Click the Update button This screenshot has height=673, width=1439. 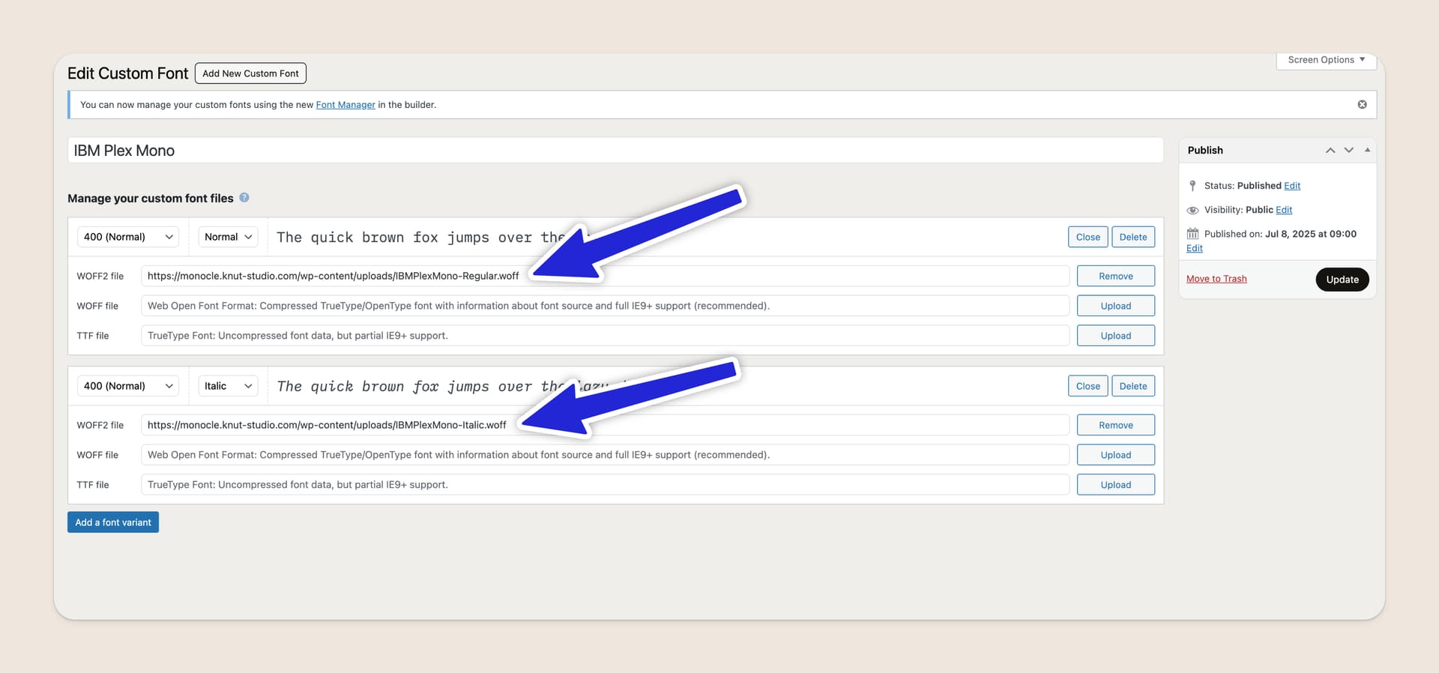(x=1342, y=280)
